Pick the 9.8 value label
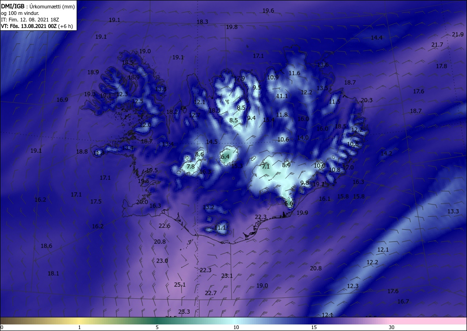The width and height of the screenshot is (467, 331). tap(304, 183)
